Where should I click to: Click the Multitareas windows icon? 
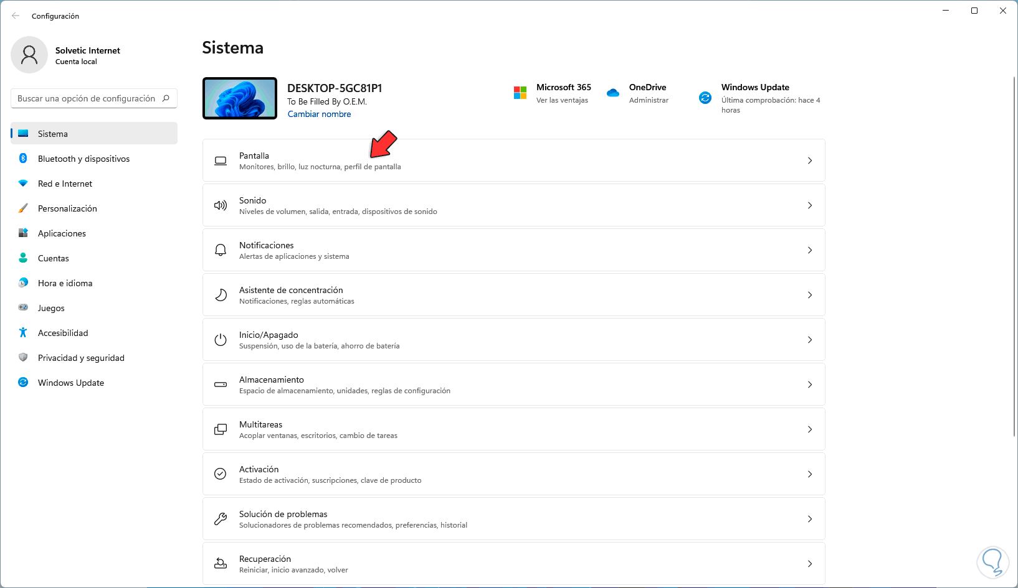click(221, 429)
